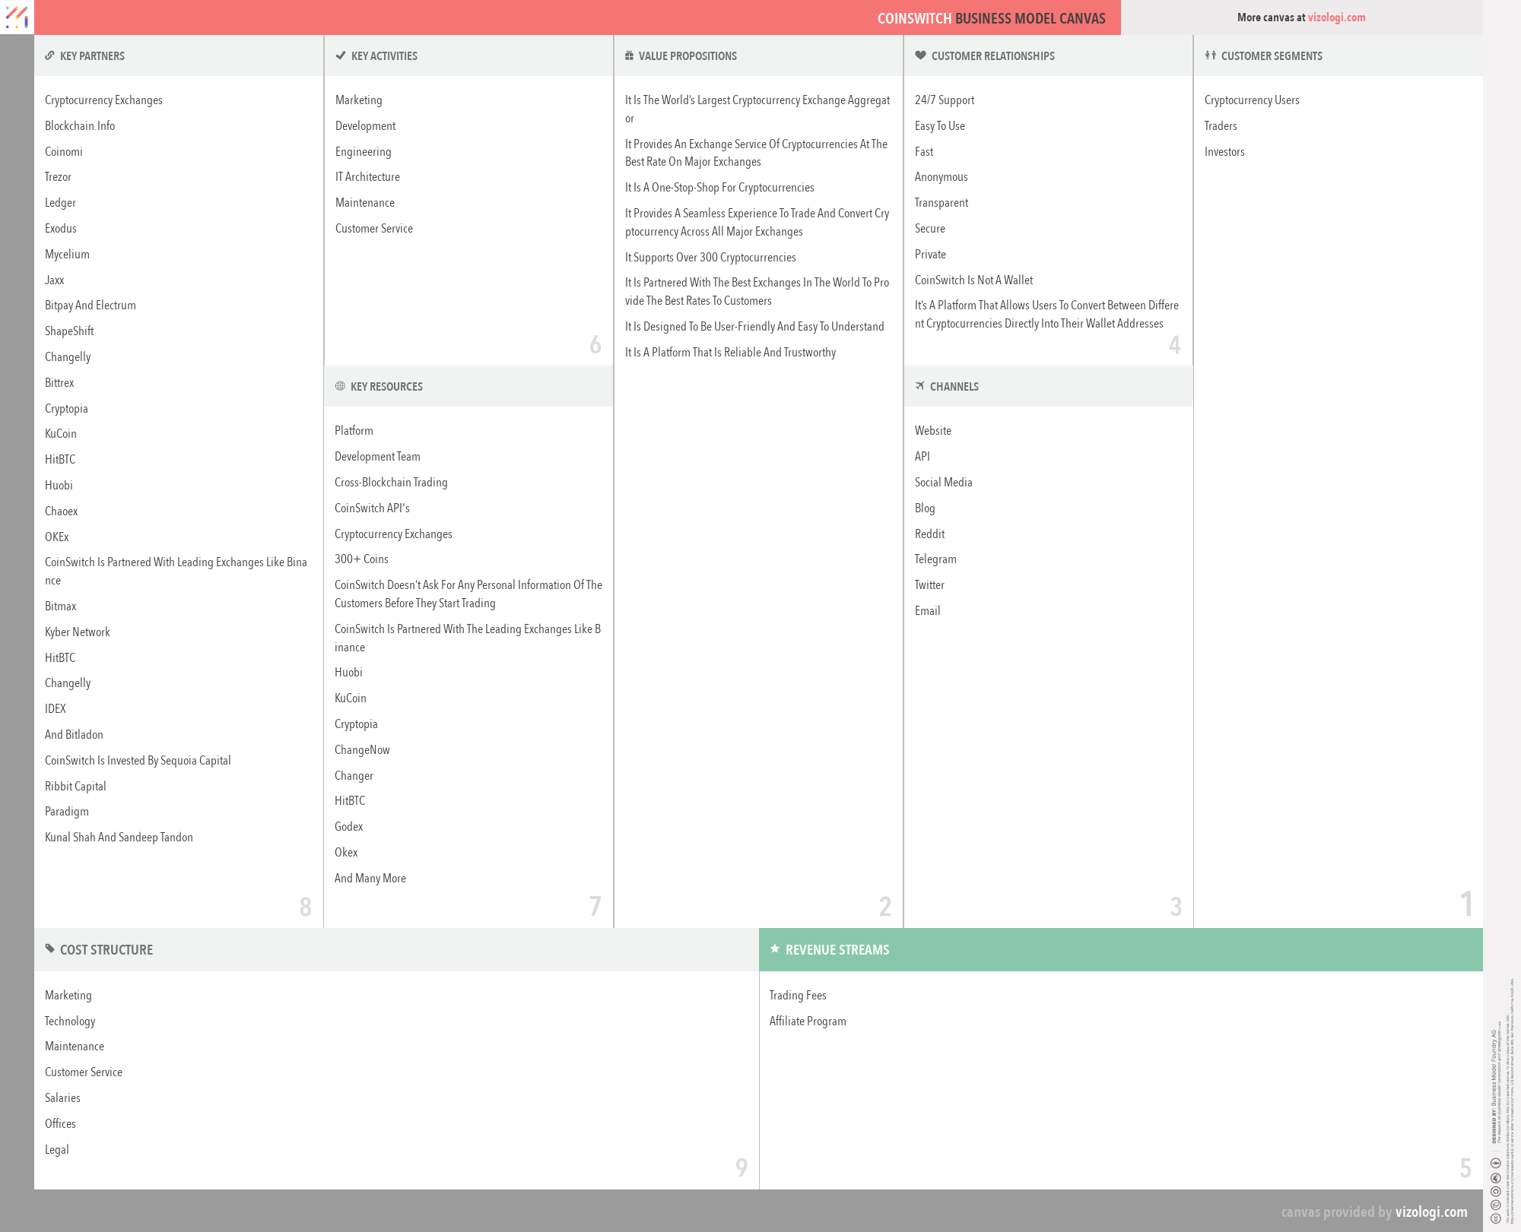Click the Customer Segments people icon
The width and height of the screenshot is (1521, 1232).
[1210, 55]
